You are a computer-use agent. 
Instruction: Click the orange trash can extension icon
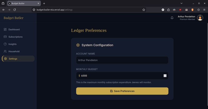[x=193, y=10]
